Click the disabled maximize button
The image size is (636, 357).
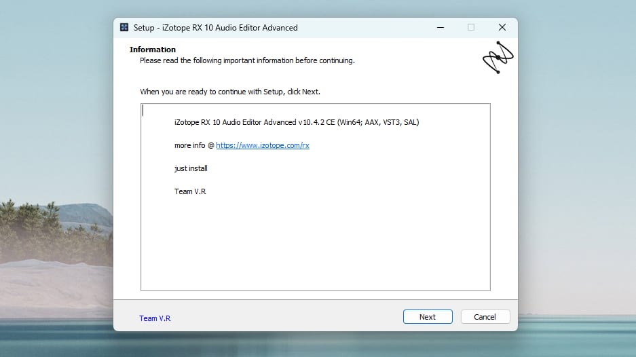471,28
